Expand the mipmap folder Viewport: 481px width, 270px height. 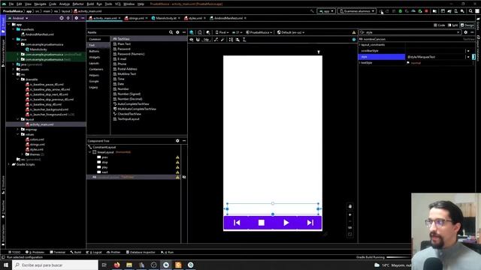pyautogui.click(x=18, y=130)
